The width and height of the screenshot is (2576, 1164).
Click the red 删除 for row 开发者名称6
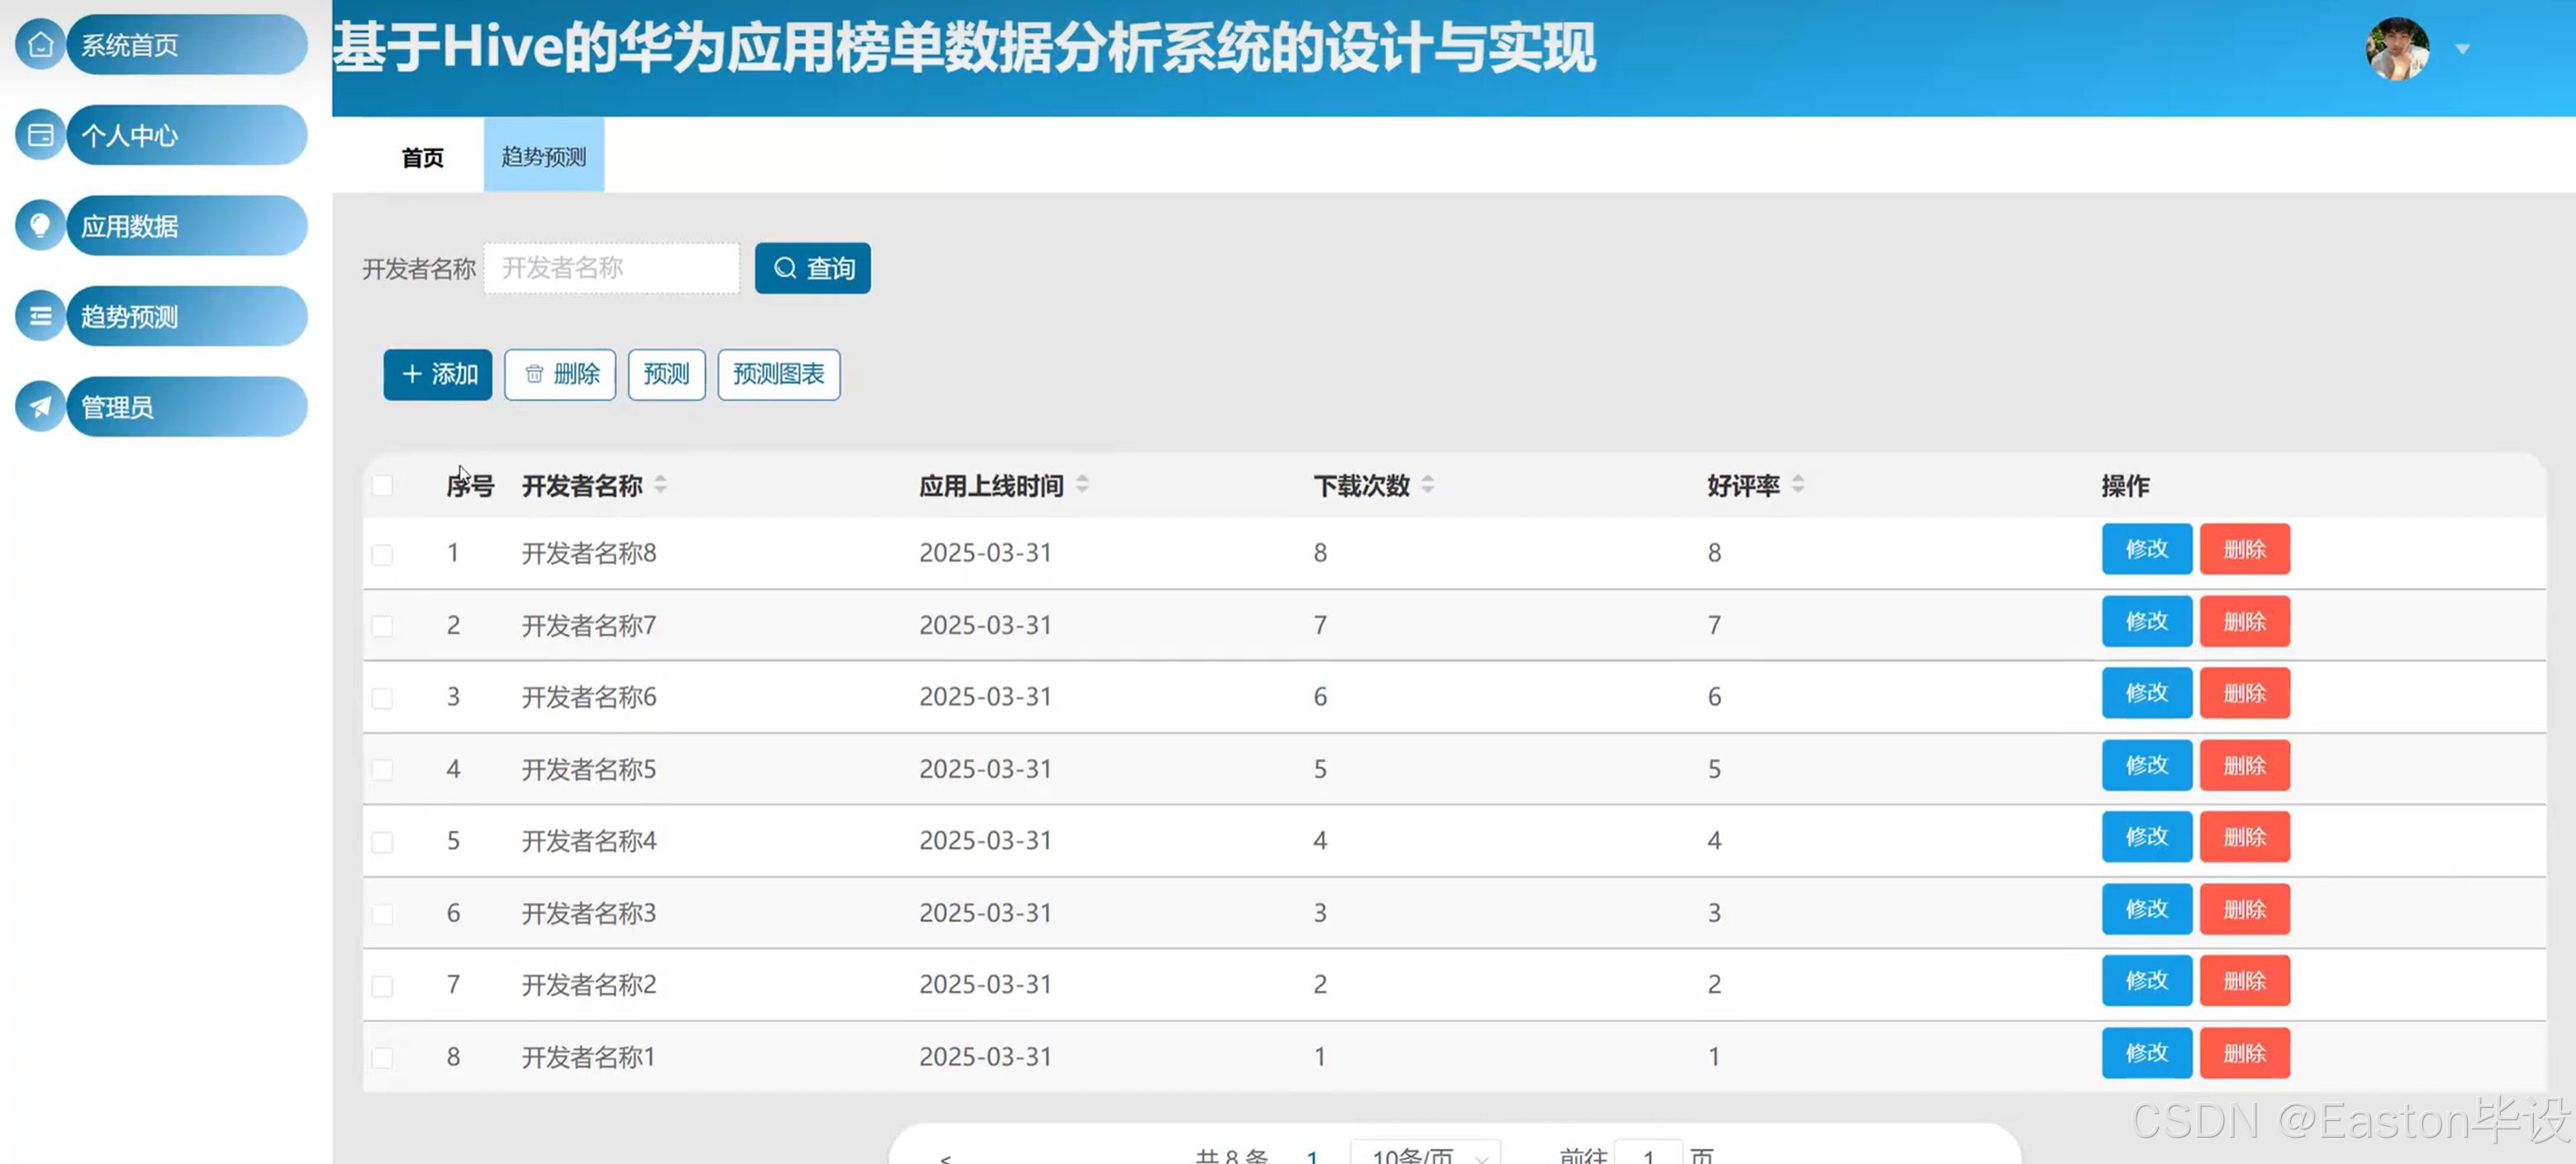2245,693
